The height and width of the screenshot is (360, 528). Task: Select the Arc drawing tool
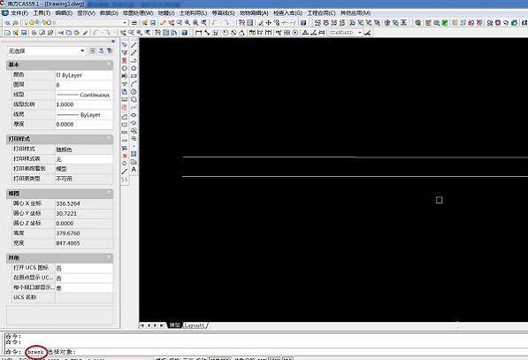(x=134, y=84)
